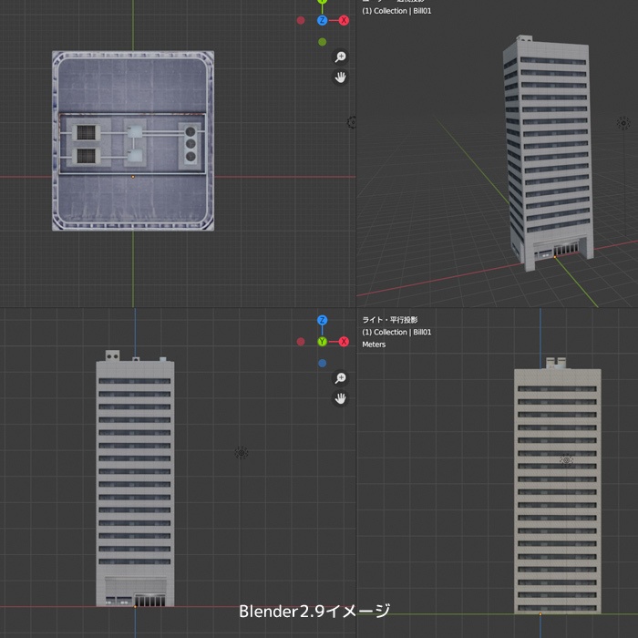Screen dimensions: 638x638
Task: Click the dark red negative X dot in the top view gizmo
Action: 301,20
